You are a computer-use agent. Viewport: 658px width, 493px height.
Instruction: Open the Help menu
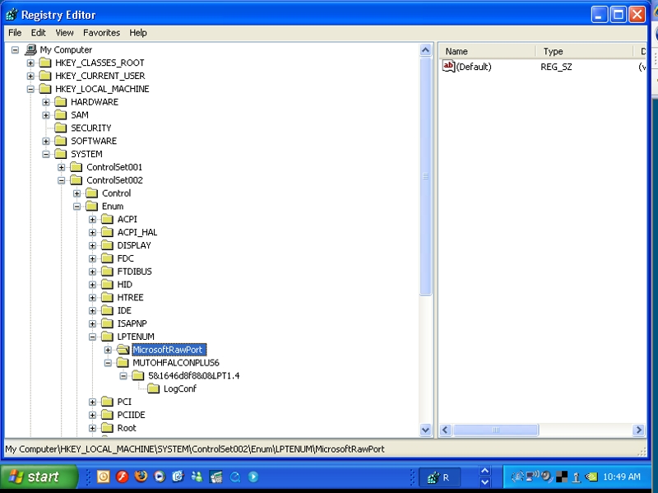[138, 33]
